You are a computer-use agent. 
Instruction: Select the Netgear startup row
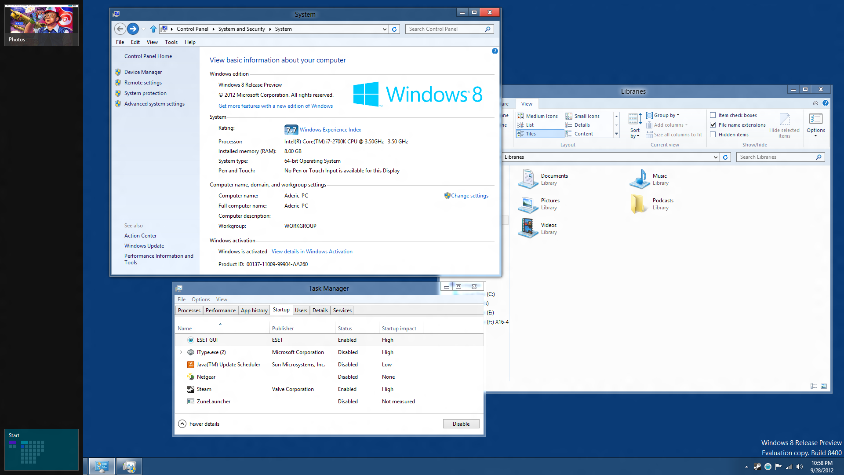(329, 377)
